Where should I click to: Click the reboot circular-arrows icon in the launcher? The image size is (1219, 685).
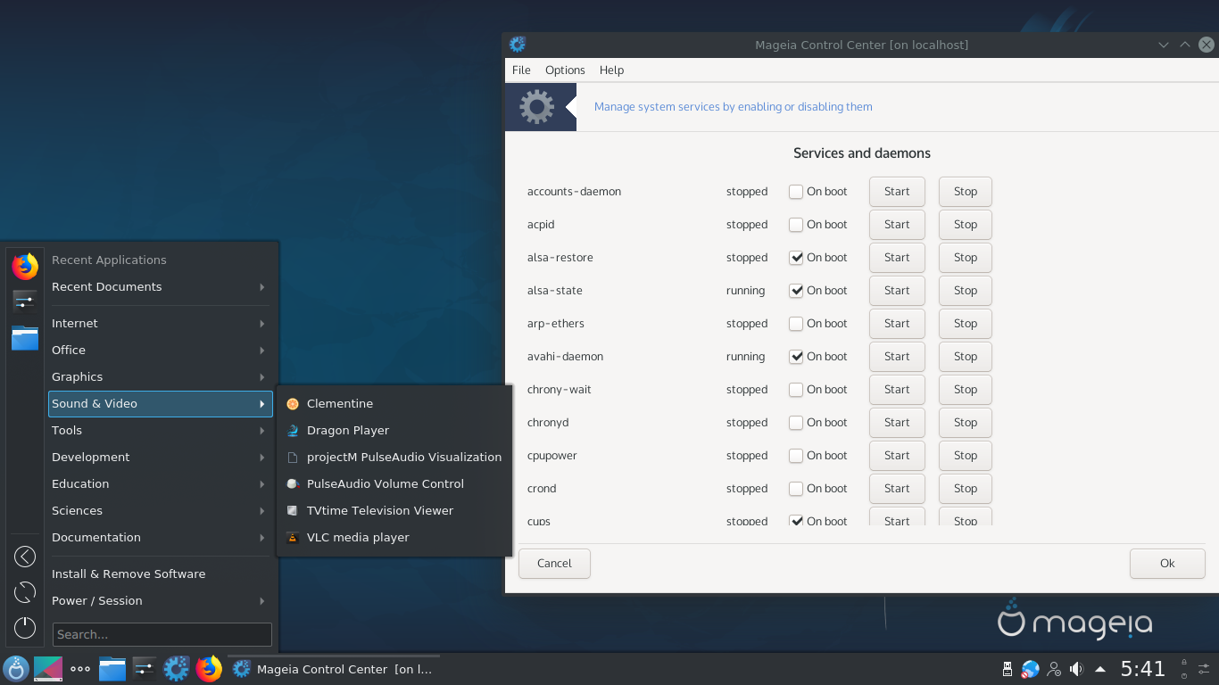click(25, 592)
